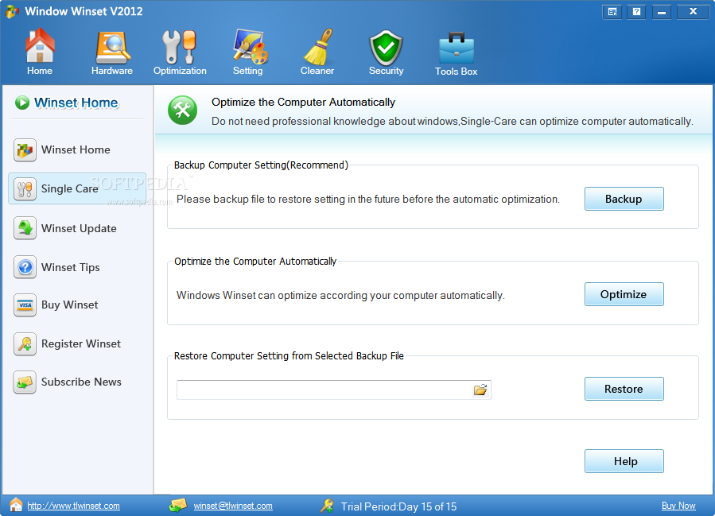This screenshot has width=715, height=516.
Task: Open the Setting section
Action: pyautogui.click(x=248, y=52)
